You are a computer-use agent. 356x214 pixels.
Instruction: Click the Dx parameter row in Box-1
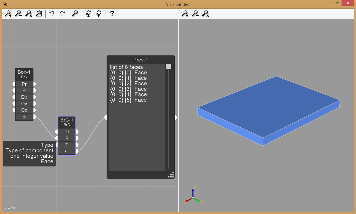tap(24, 97)
